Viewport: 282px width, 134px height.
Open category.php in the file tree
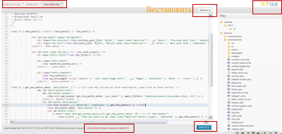(x=238, y=96)
